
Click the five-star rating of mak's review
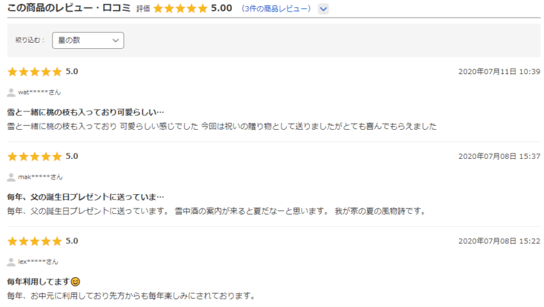click(x=35, y=157)
